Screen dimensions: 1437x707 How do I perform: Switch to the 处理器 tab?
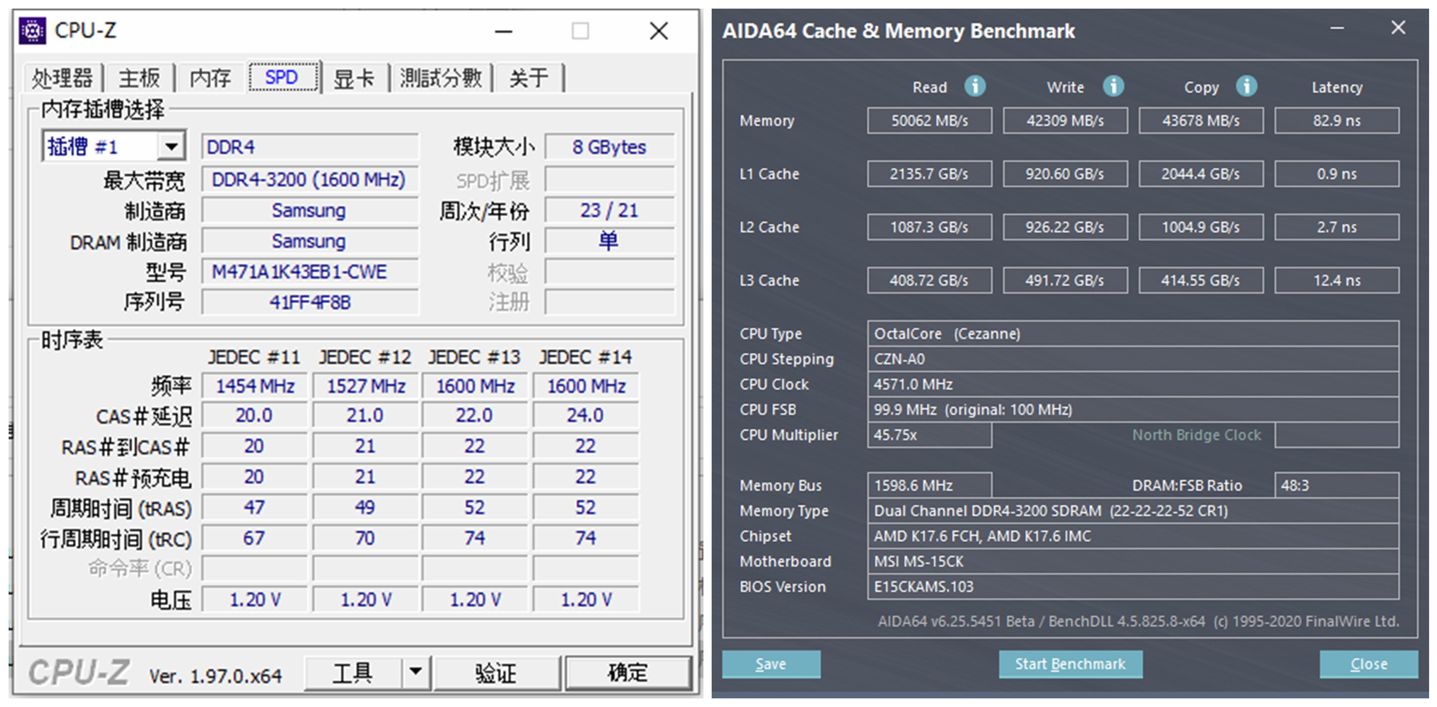[62, 78]
